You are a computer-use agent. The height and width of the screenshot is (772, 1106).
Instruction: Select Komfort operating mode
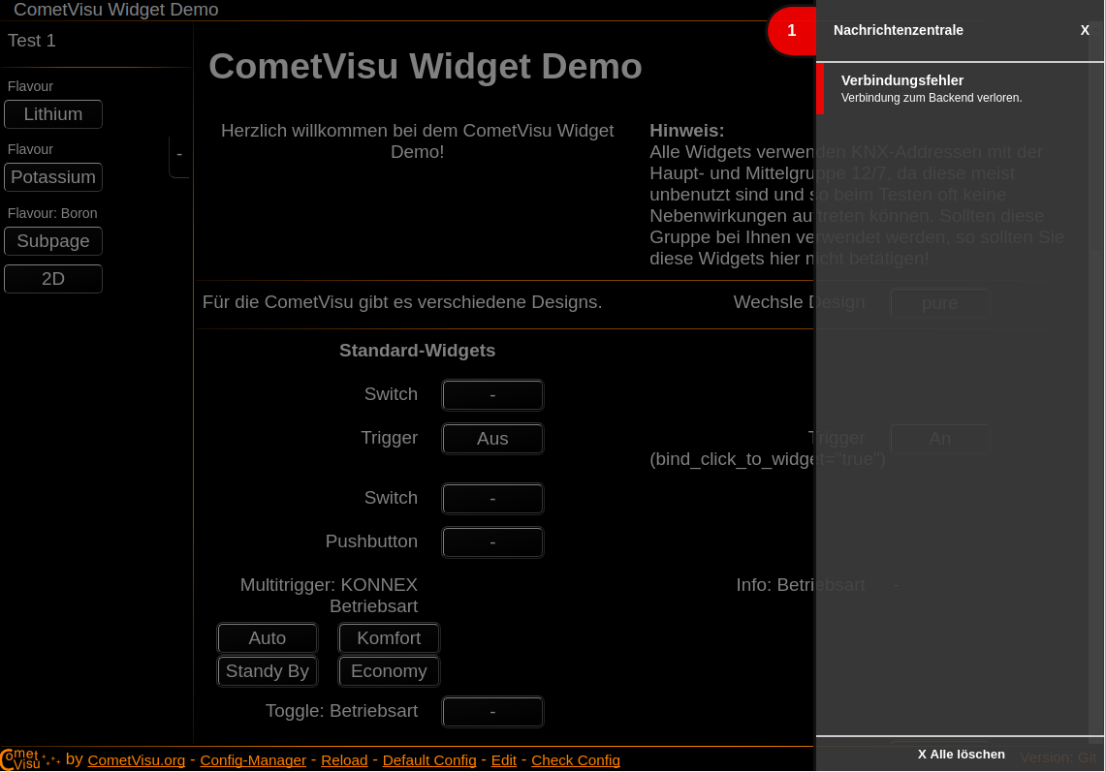(389, 638)
